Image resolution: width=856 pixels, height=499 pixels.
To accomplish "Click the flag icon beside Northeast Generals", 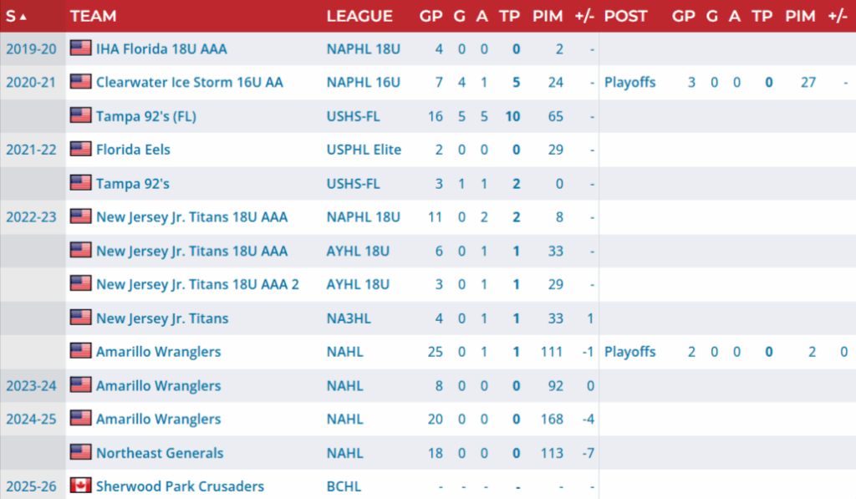I will pos(81,452).
